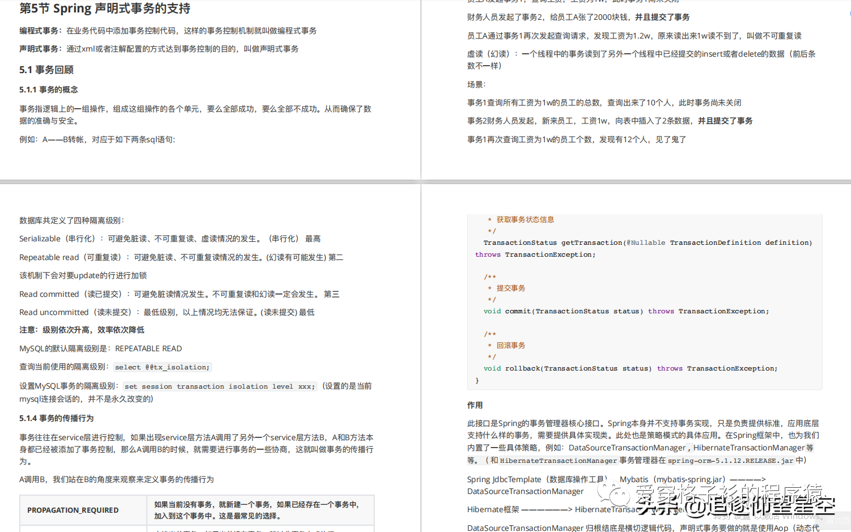
Task: Select the line starting "员工A通过事务1再次发起查询请求"
Action: [634, 36]
